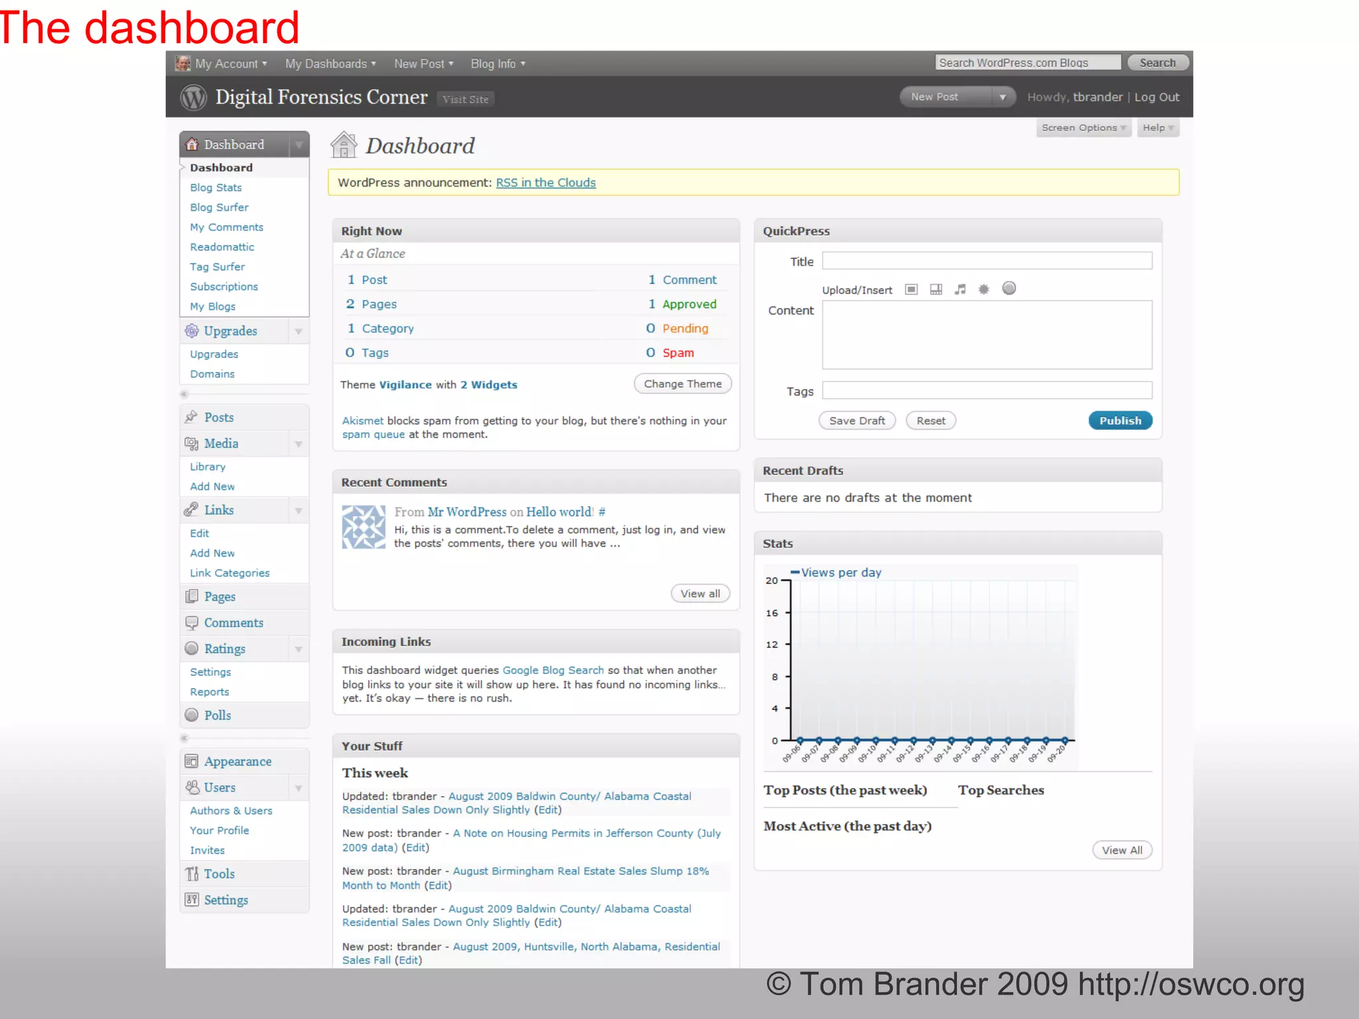The image size is (1359, 1019).
Task: Click the Polls icon in sidebar
Action: [192, 714]
